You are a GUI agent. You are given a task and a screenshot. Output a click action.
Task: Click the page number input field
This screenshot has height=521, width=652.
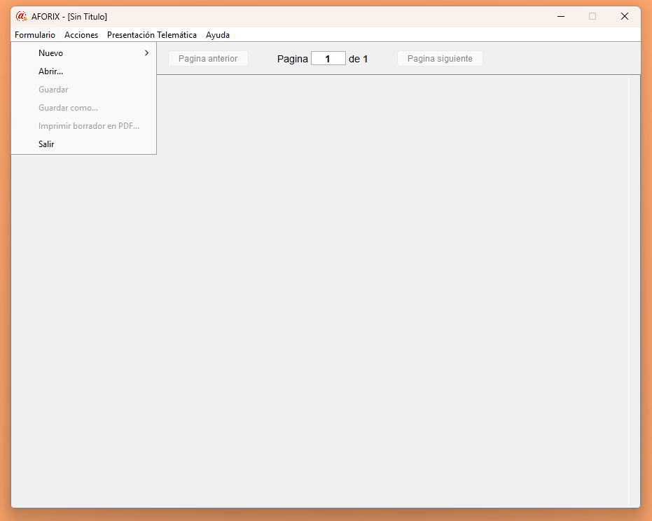328,59
